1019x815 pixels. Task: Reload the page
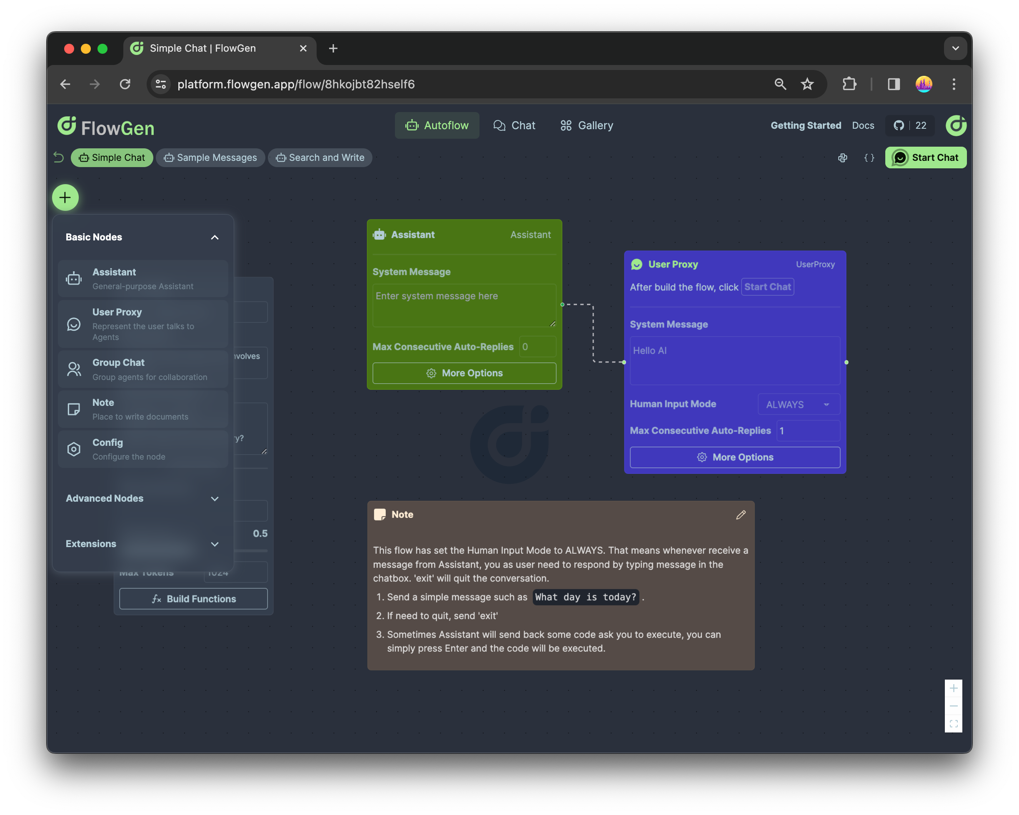click(x=125, y=84)
